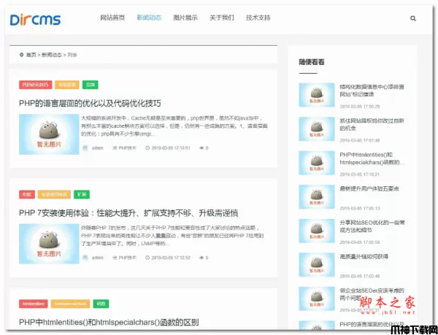Click orange tag on first article
The height and width of the screenshot is (335, 438).
[67, 85]
